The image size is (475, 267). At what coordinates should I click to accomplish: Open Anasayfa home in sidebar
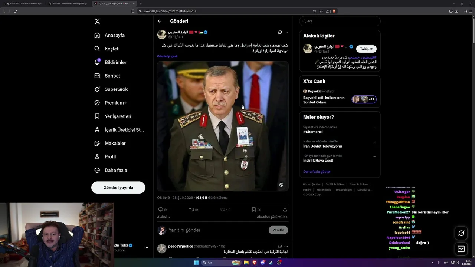[x=109, y=35]
